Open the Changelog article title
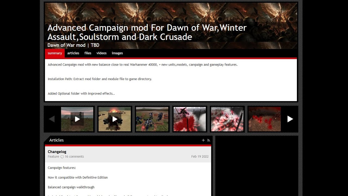This screenshot has width=348, height=196. point(57,152)
